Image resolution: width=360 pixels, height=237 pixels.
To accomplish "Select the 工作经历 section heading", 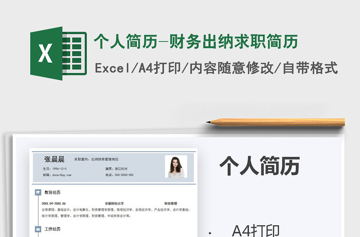I will pyautogui.click(x=52, y=229).
